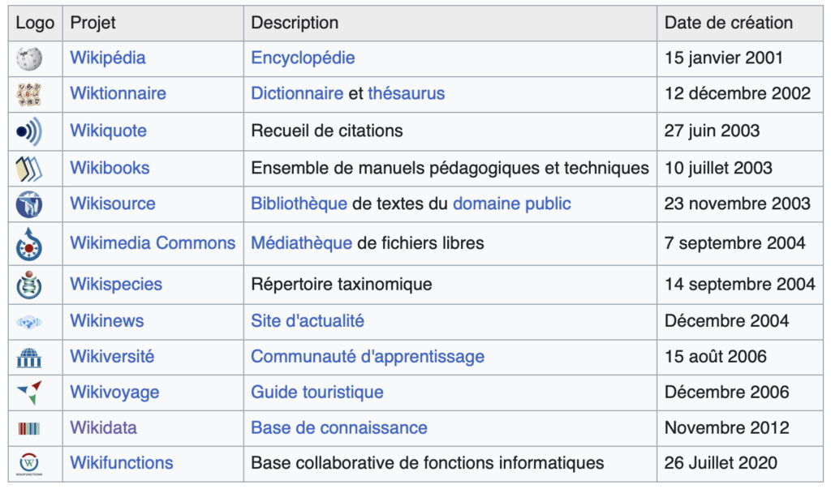Click the Wikidata barcode logo icon
831x489 pixels.
point(29,428)
